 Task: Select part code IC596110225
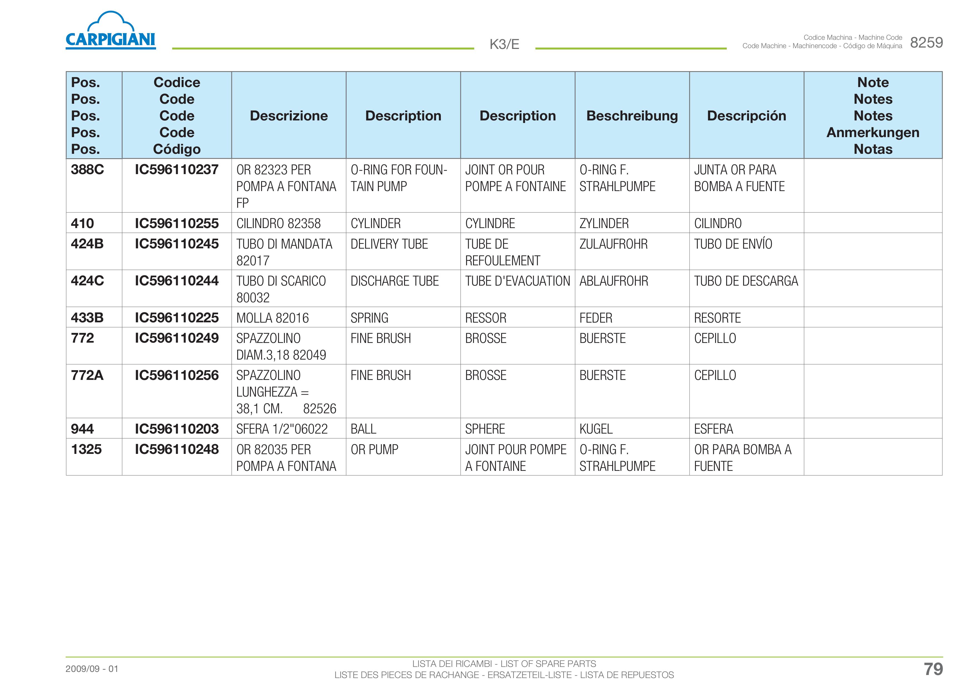coord(177,318)
